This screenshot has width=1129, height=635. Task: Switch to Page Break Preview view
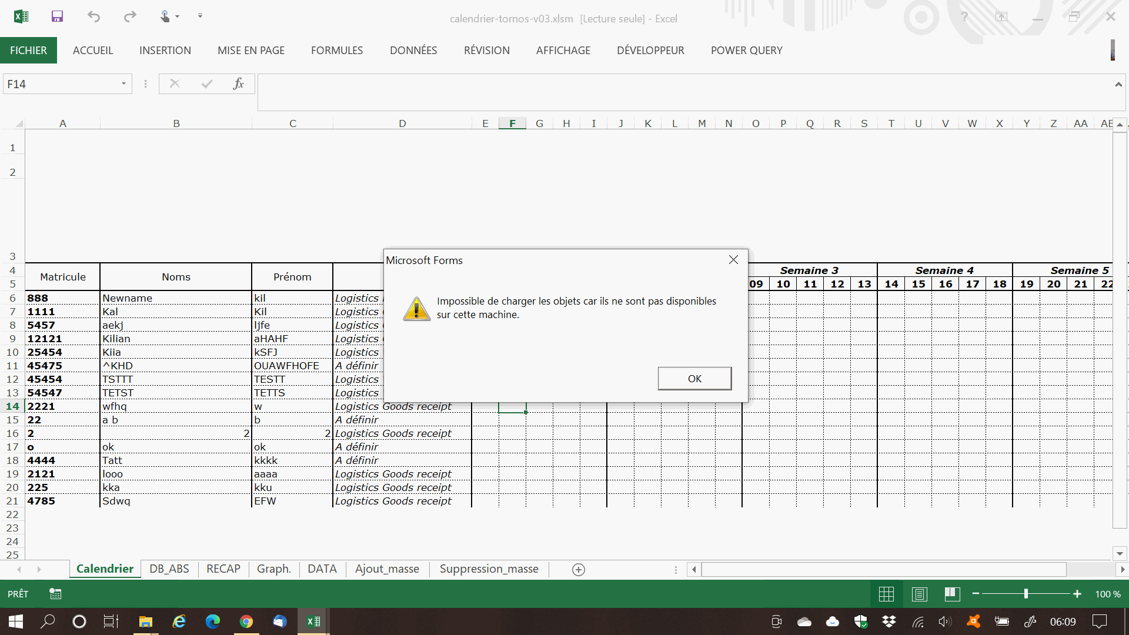tap(953, 594)
